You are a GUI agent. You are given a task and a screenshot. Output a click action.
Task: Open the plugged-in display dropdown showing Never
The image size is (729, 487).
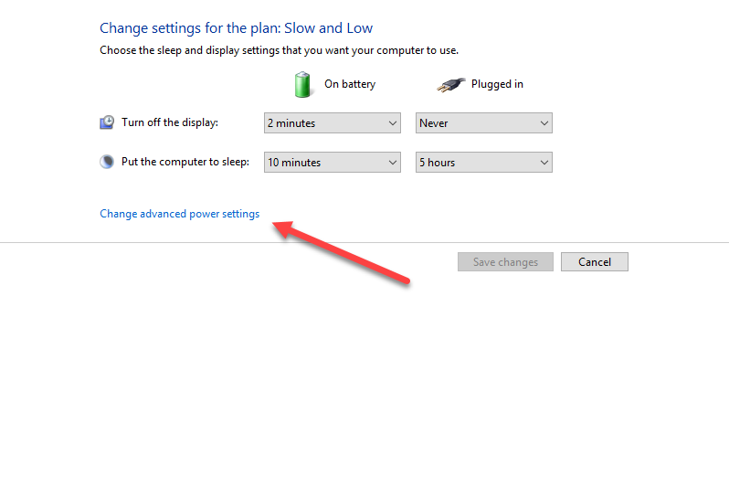coord(483,122)
